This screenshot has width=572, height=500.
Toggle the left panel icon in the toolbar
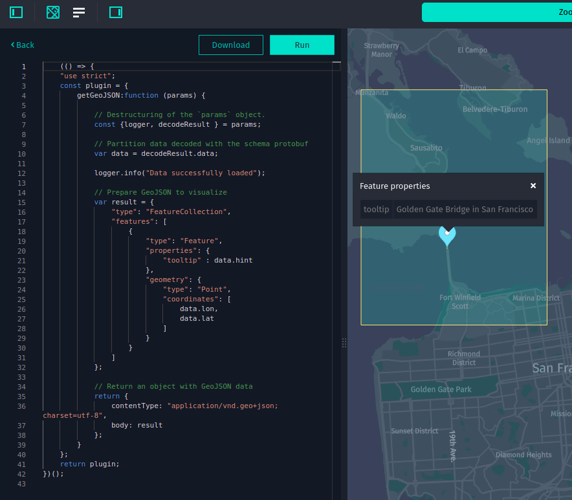pos(16,12)
